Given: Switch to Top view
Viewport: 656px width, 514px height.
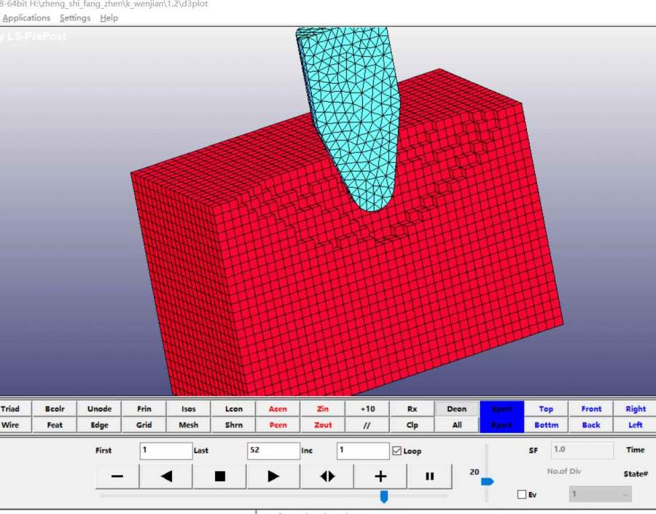Looking at the screenshot, I should tap(546, 409).
